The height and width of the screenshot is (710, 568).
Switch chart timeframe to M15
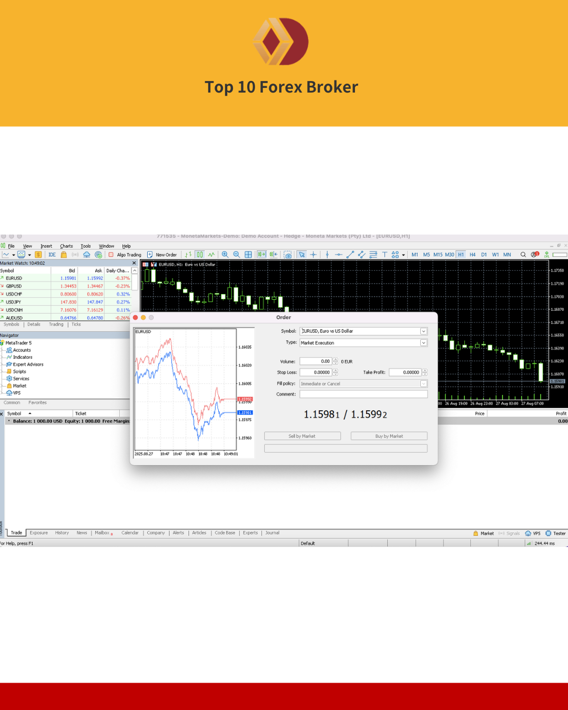click(438, 255)
